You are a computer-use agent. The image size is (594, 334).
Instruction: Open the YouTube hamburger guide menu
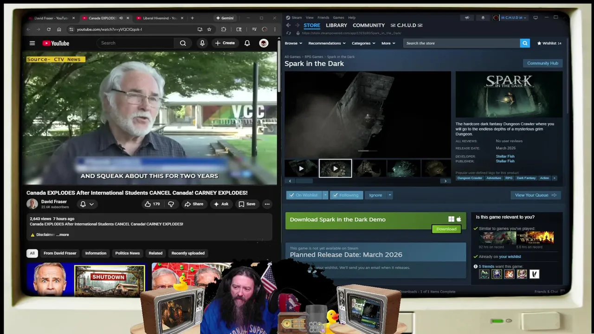(32, 43)
